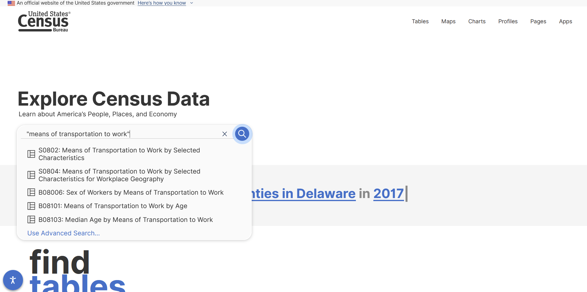Open Pages from the top navigation
The height and width of the screenshot is (292, 587).
coord(538,21)
